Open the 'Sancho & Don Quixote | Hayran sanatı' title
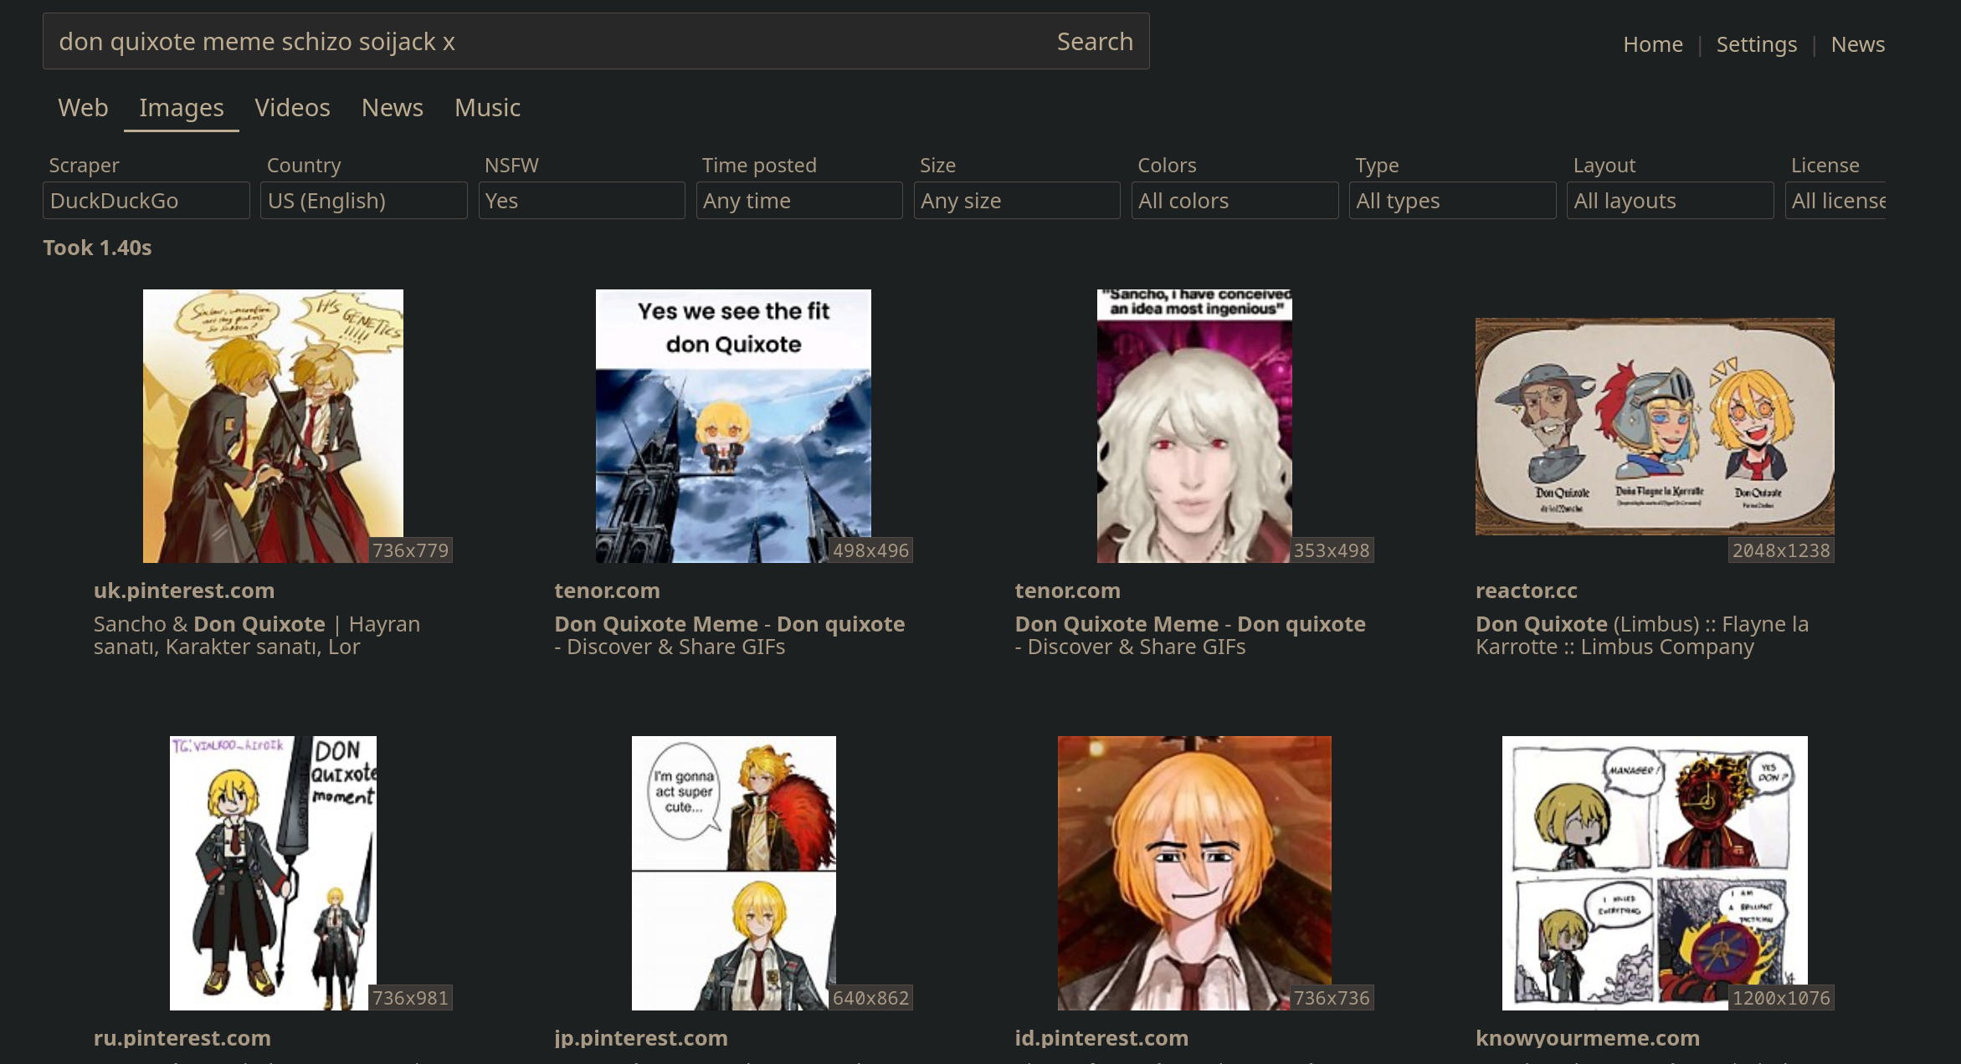Screen dimensions: 1961x1064 [x=257, y=636]
